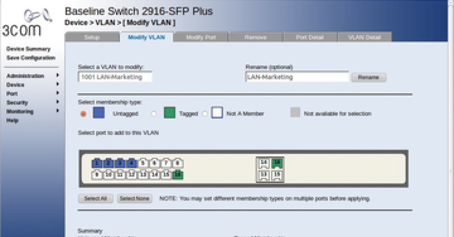Image resolution: width=454 pixels, height=237 pixels.
Task: Select RJ45 port 7
Action: [166, 163]
